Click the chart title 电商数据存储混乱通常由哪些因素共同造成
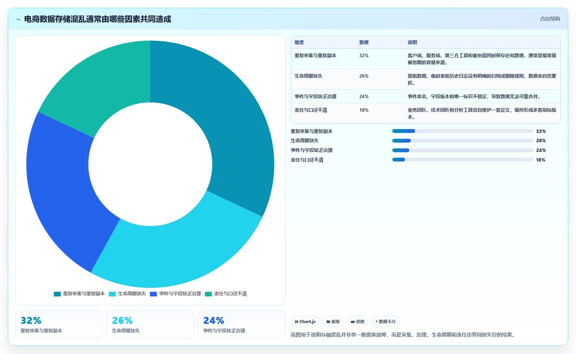This screenshot has height=354, width=576. pyautogui.click(x=97, y=19)
